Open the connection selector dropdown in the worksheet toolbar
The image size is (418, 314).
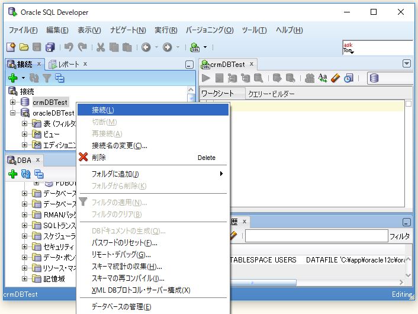coord(390,78)
